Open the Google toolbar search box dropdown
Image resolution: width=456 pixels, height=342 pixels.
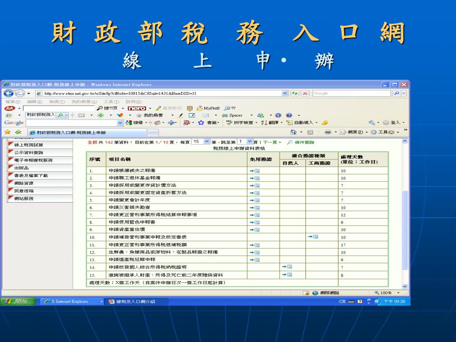coord(120,123)
